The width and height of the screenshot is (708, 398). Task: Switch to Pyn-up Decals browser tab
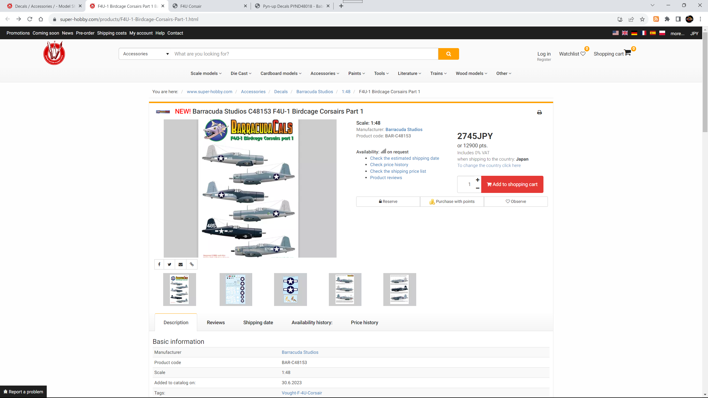click(292, 6)
